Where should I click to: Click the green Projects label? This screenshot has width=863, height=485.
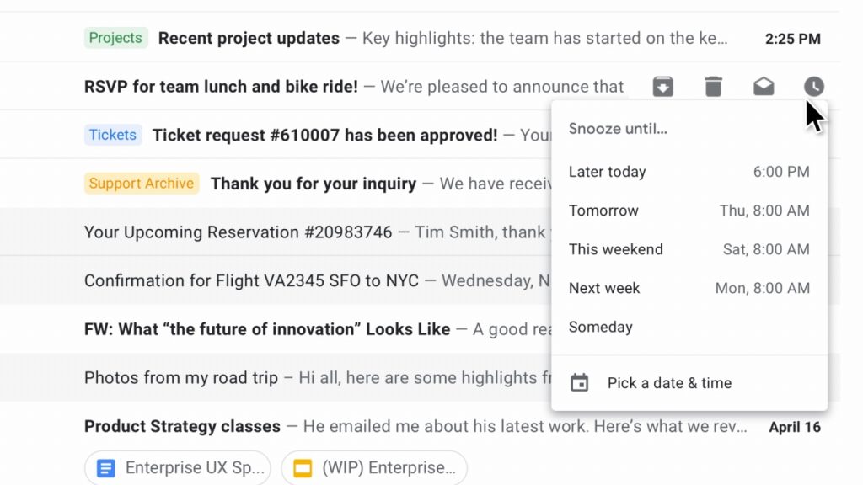click(115, 38)
